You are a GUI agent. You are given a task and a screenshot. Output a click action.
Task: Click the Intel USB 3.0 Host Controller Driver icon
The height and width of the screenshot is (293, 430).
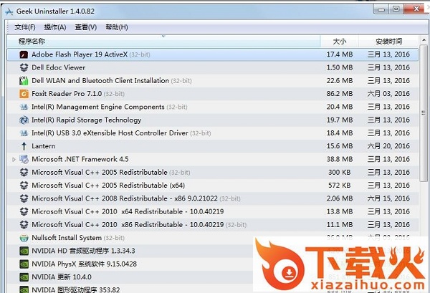[x=24, y=133]
